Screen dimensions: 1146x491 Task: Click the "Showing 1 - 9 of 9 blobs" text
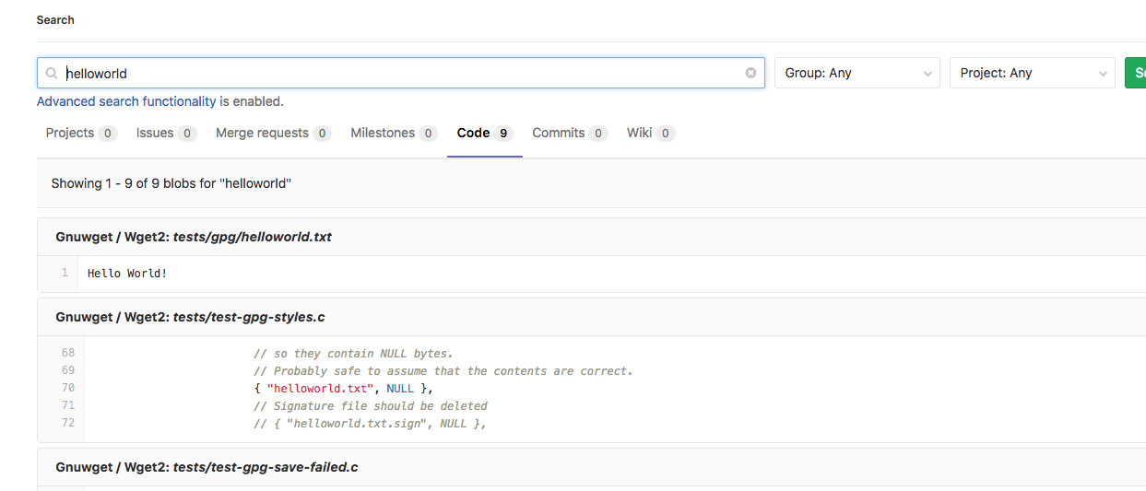click(x=171, y=183)
